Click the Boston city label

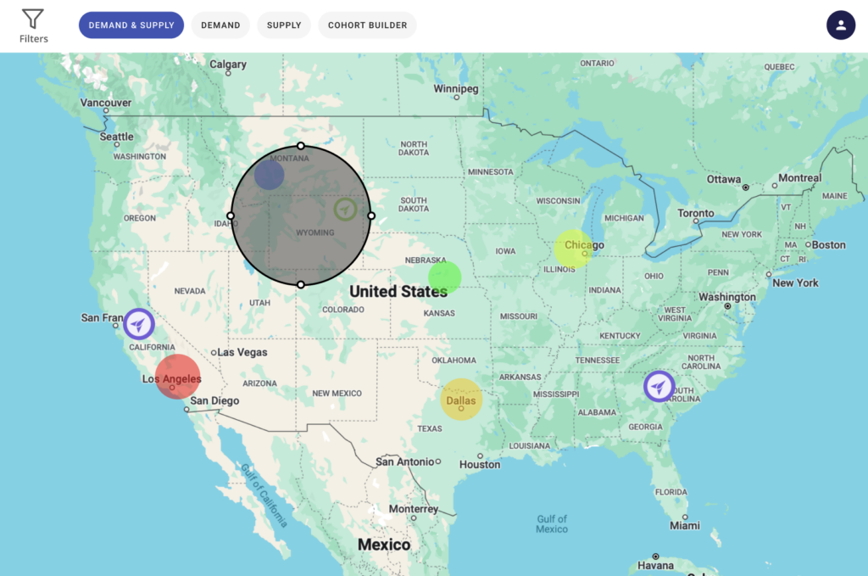click(829, 245)
